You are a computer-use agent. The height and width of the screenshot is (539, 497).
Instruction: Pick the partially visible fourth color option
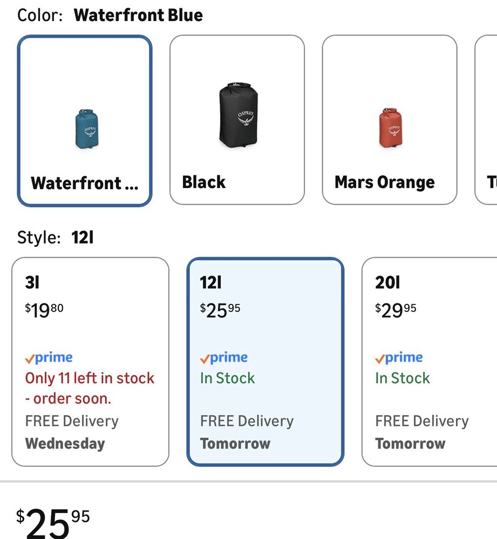(487, 120)
